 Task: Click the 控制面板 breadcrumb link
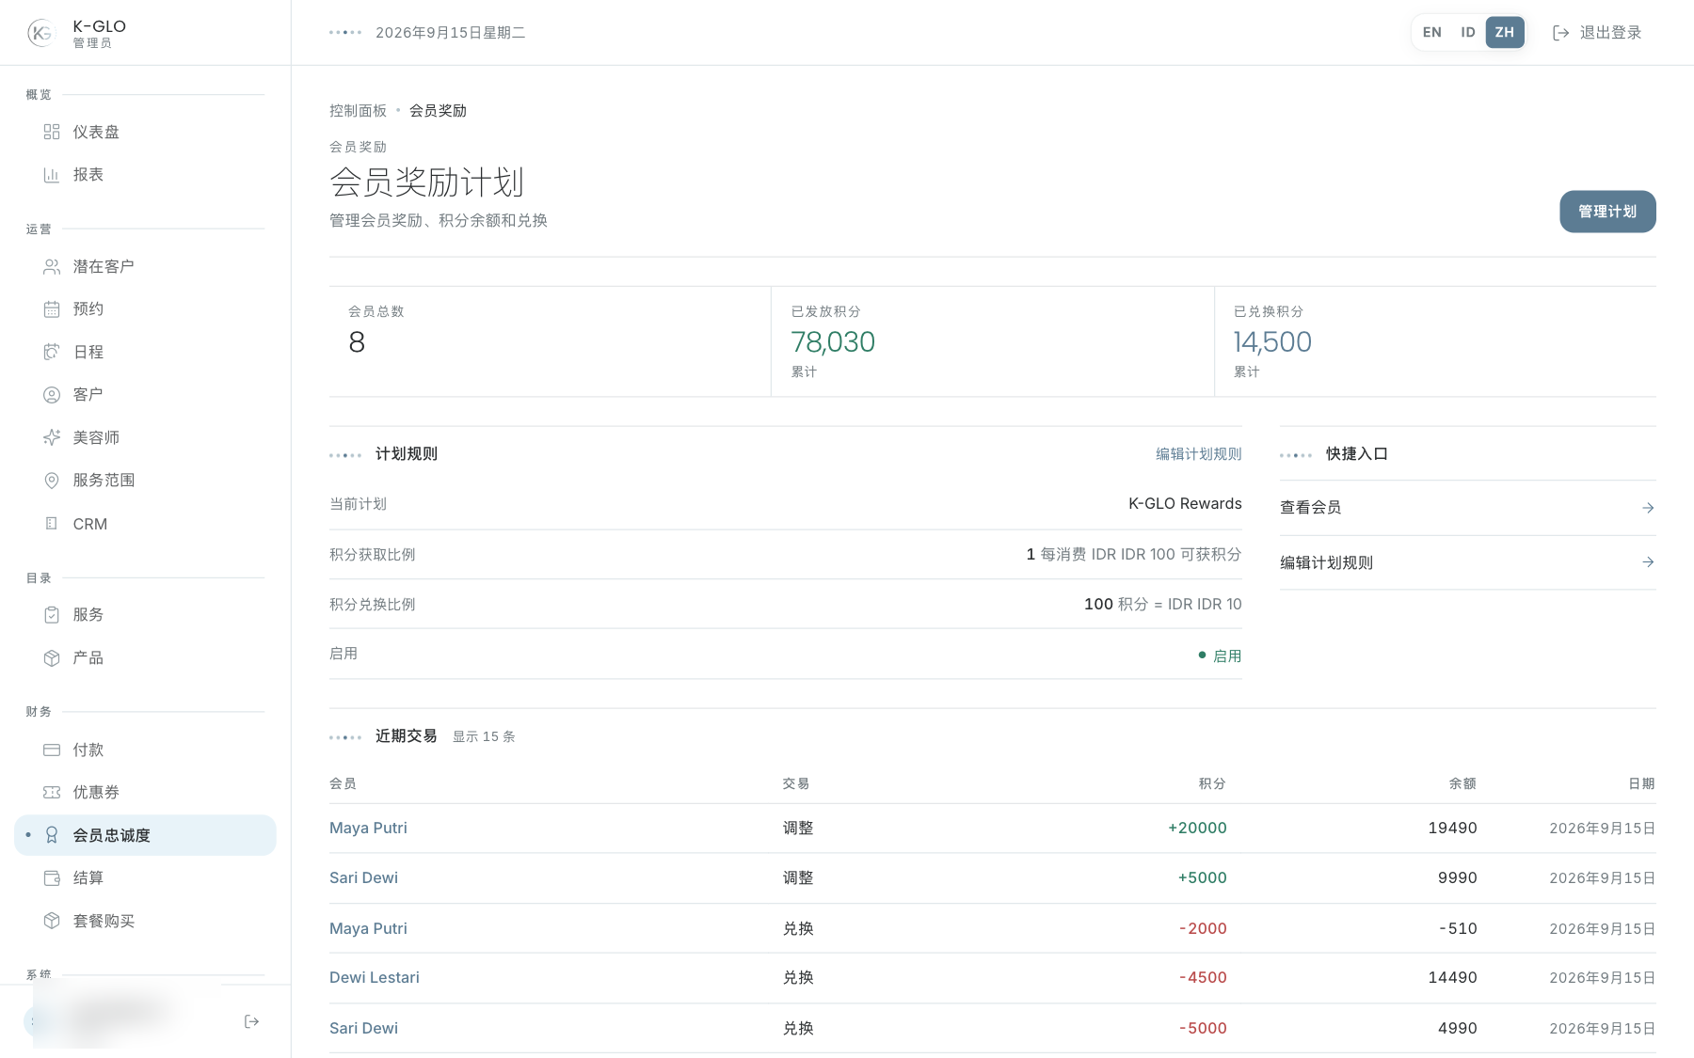358,111
